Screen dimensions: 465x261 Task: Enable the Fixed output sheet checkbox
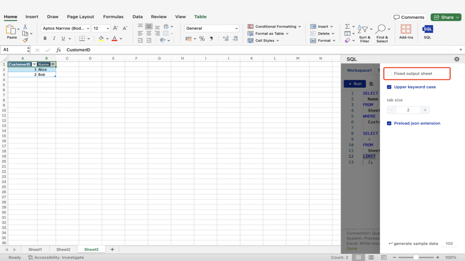[x=389, y=74]
